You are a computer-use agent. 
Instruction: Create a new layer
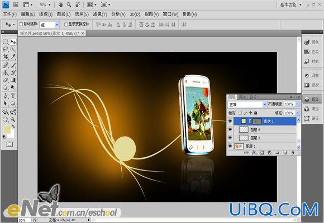[285, 153]
